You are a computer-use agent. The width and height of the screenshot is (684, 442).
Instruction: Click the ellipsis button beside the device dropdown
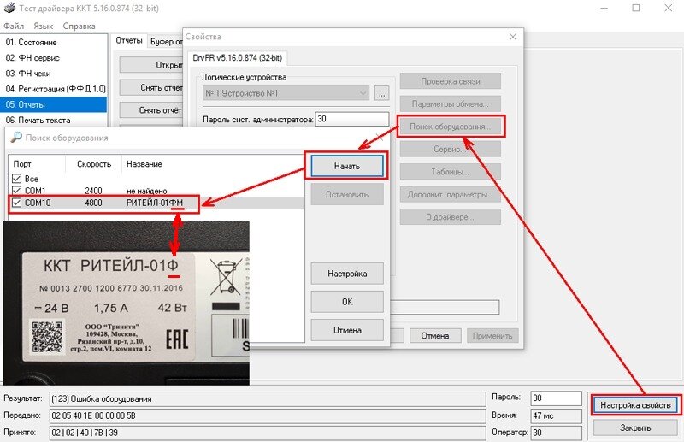tap(381, 93)
